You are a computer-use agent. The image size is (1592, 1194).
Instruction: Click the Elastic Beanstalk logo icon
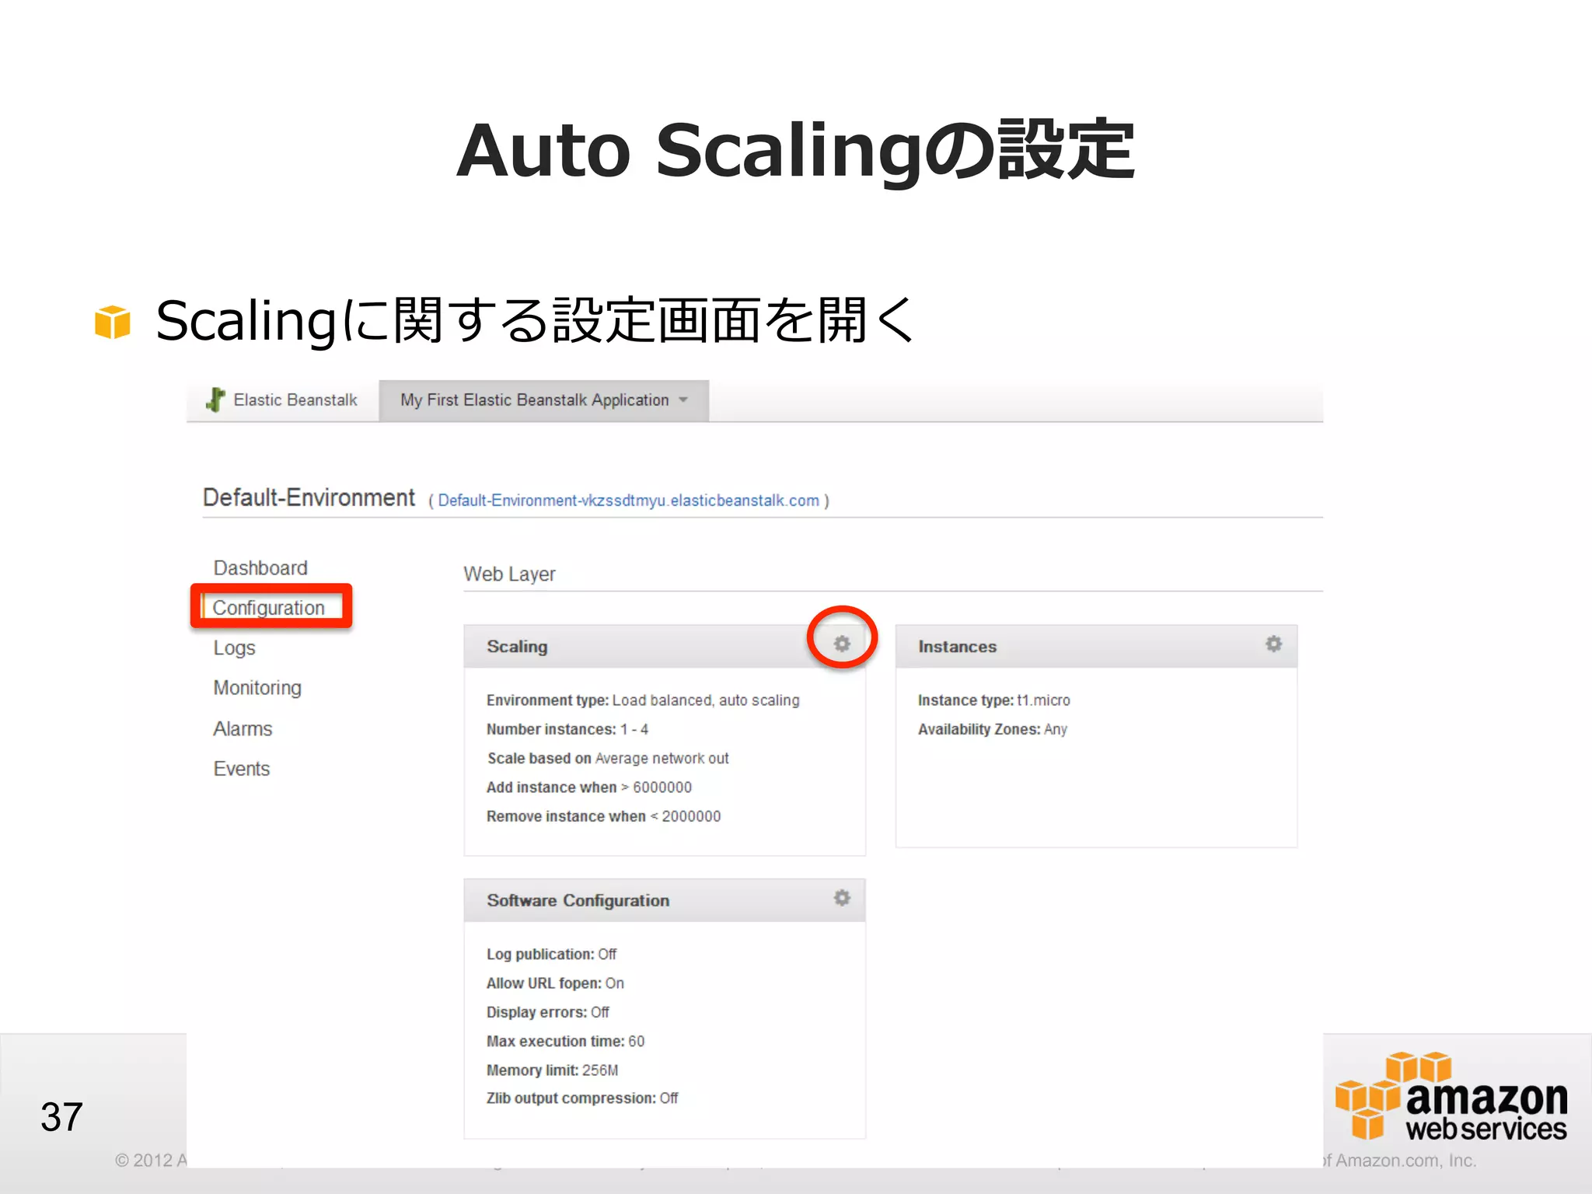click(x=216, y=400)
